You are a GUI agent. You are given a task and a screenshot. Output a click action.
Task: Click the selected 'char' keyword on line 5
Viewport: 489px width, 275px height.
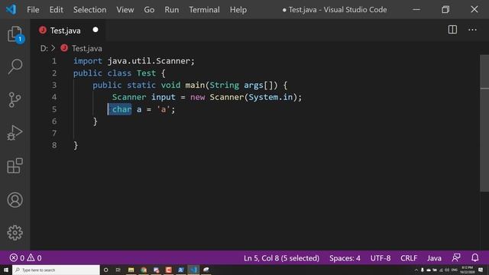122,109
